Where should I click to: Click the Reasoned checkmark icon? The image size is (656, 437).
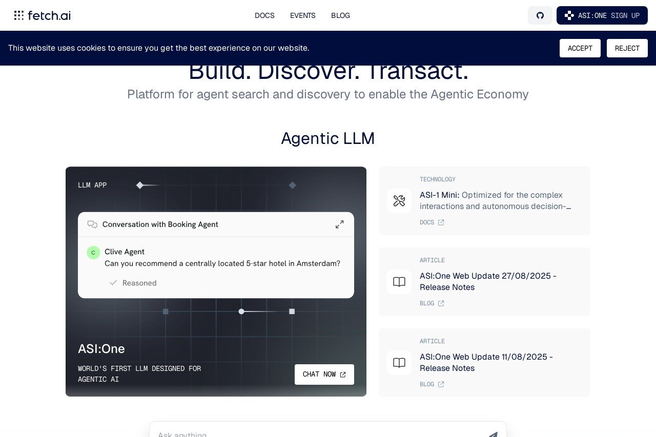(x=113, y=283)
